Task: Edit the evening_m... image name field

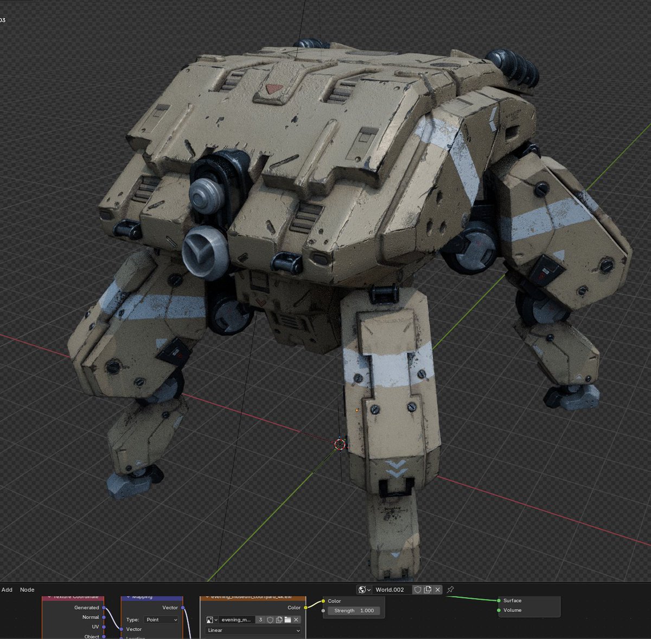Action: coord(237,619)
